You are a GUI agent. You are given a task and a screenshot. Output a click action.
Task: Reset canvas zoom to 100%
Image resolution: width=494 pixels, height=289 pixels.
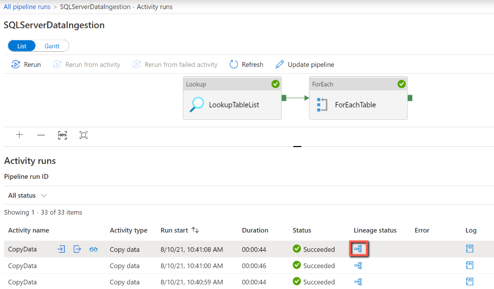pyautogui.click(x=63, y=135)
